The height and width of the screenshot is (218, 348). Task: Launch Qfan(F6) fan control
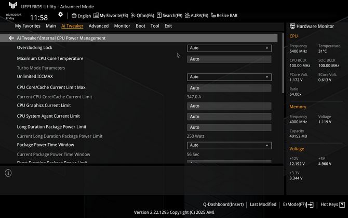142,16
